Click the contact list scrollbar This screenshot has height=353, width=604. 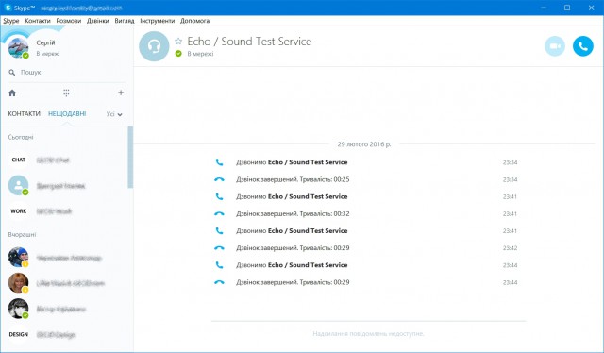pos(130,158)
